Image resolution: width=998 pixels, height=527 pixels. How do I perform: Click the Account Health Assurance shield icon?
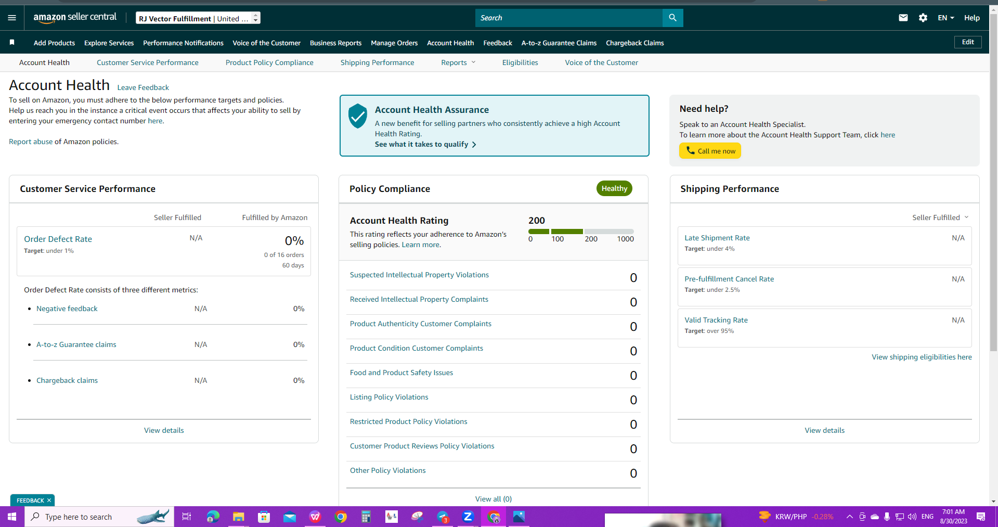[x=358, y=115]
